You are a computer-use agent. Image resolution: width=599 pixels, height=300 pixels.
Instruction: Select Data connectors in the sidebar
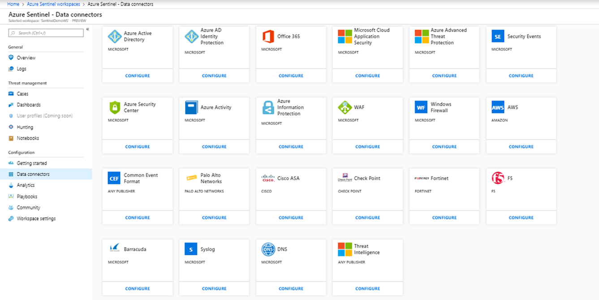[x=46, y=174]
